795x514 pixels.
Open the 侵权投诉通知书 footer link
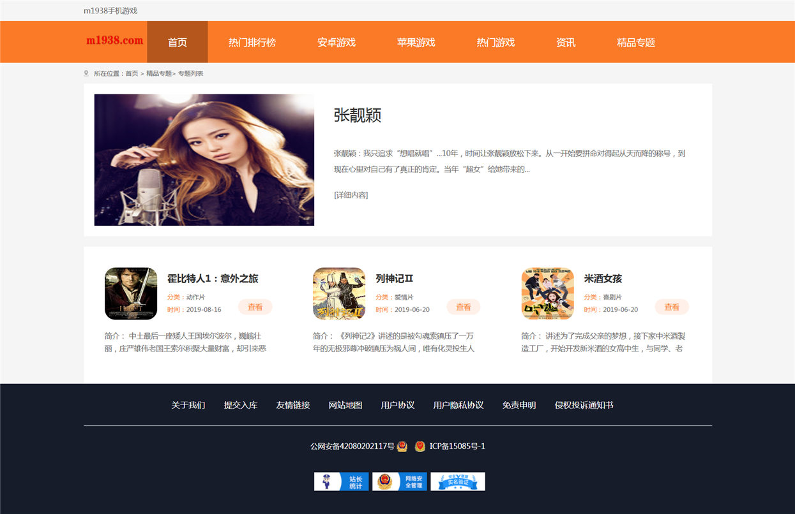click(584, 405)
